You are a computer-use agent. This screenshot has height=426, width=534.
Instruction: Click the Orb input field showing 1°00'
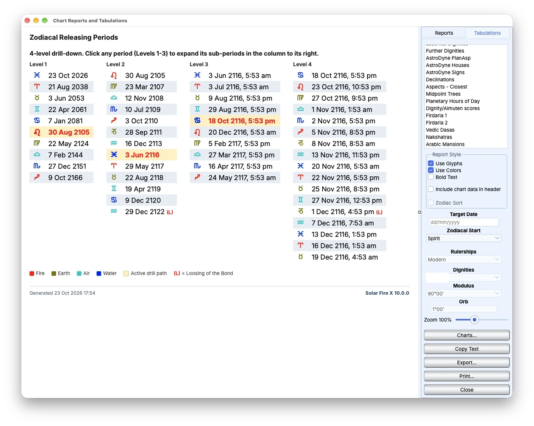coord(464,309)
